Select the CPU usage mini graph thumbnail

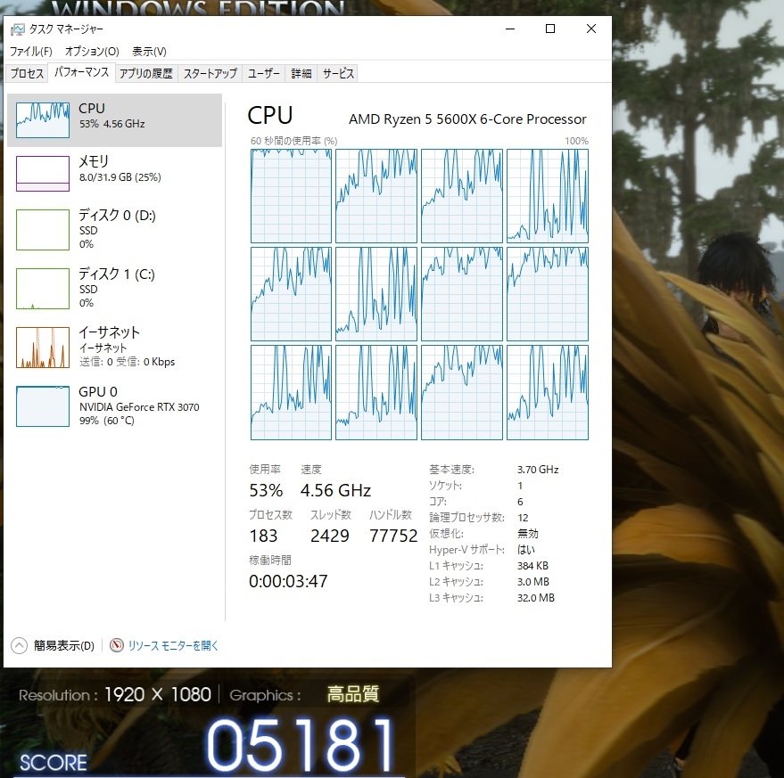43,120
